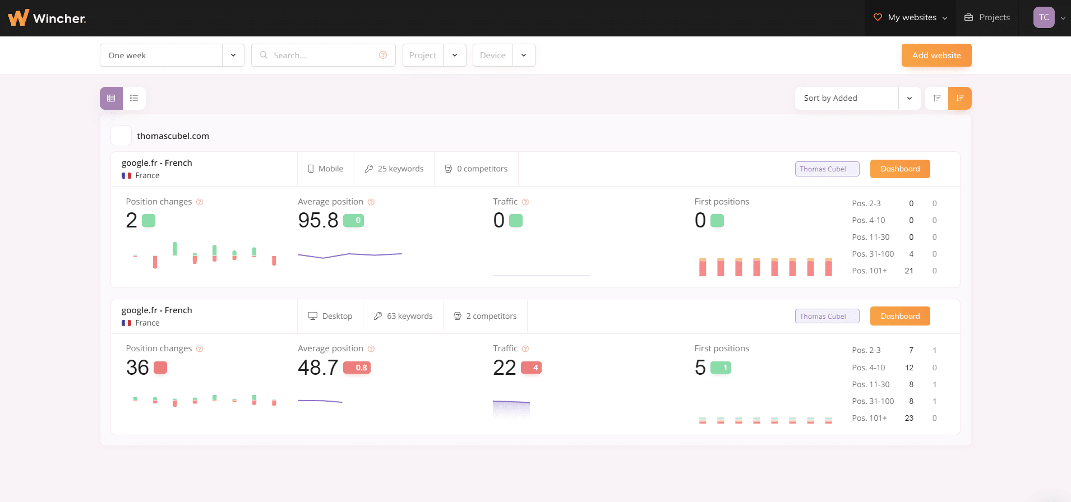This screenshot has height=502, width=1071.
Task: Expand the user account chevron
Action: point(1063,18)
